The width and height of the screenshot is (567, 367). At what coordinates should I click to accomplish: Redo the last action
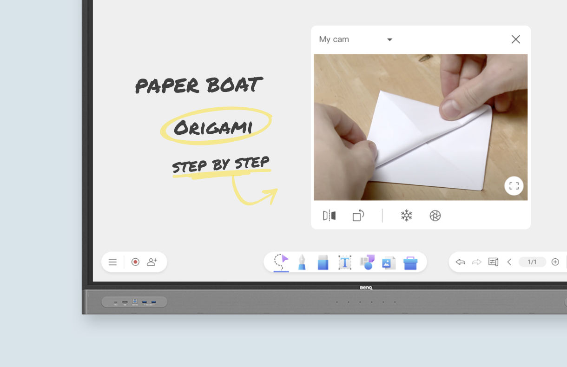tap(476, 262)
